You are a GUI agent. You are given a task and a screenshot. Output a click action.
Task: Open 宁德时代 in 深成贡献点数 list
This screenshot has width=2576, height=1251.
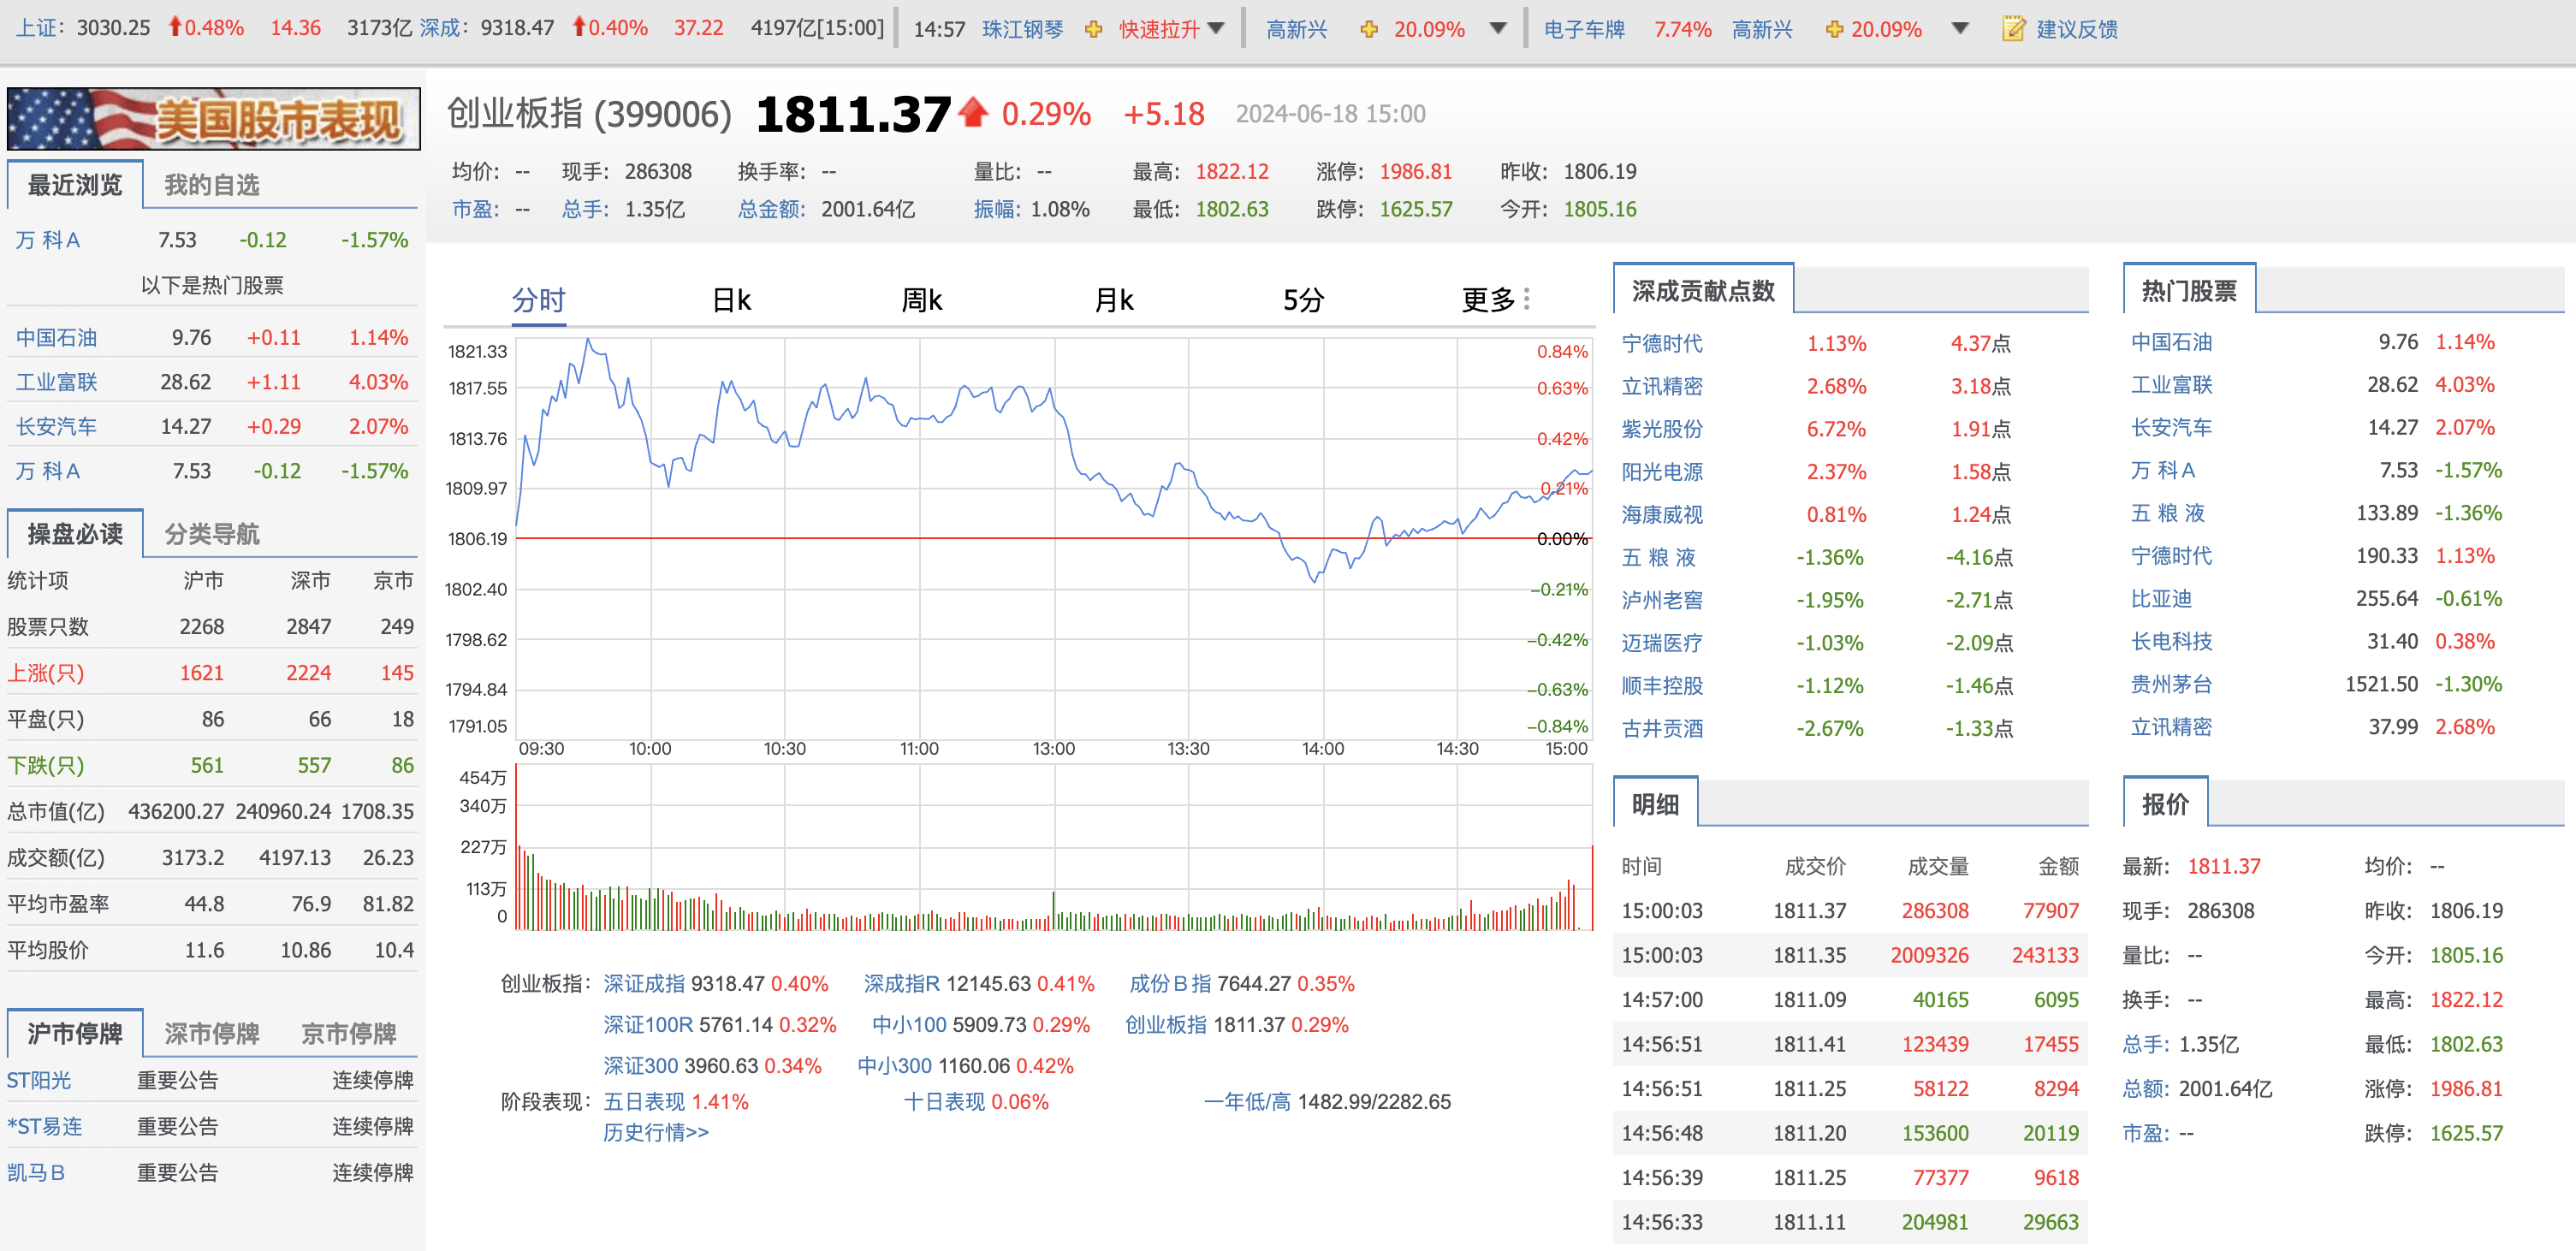[x=1662, y=343]
